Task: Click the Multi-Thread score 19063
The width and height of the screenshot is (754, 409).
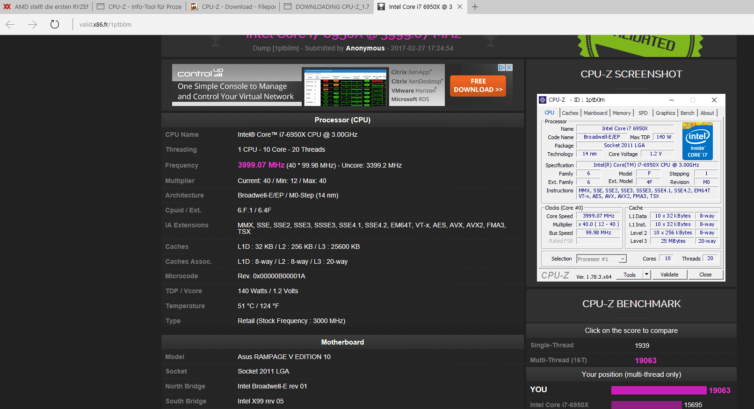Action: [645, 360]
